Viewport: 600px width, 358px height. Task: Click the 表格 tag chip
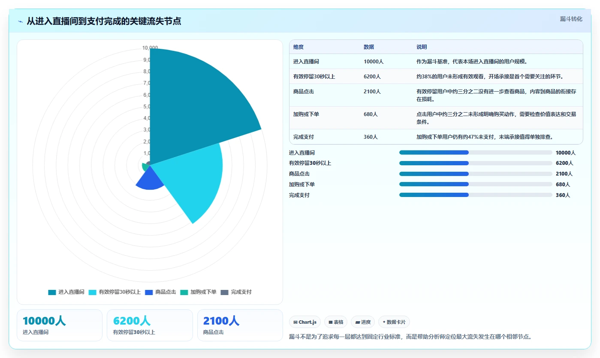tap(336, 322)
